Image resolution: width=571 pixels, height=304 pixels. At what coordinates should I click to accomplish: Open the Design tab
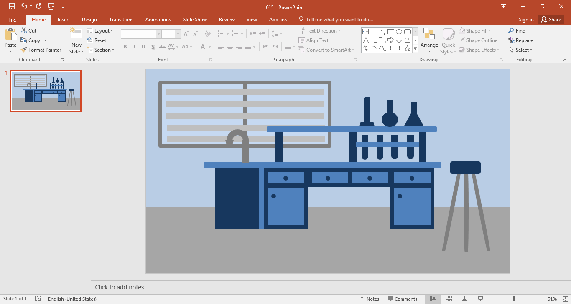tap(89, 20)
